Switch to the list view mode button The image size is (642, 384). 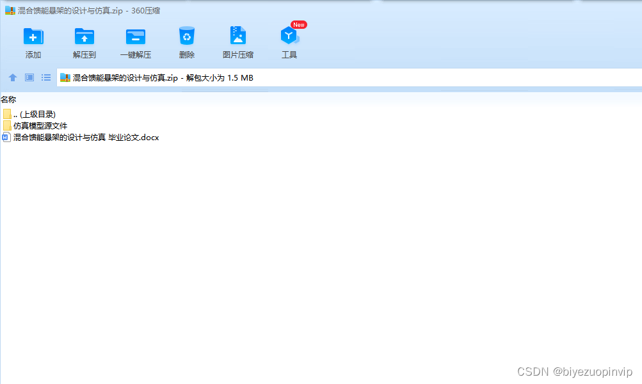46,77
